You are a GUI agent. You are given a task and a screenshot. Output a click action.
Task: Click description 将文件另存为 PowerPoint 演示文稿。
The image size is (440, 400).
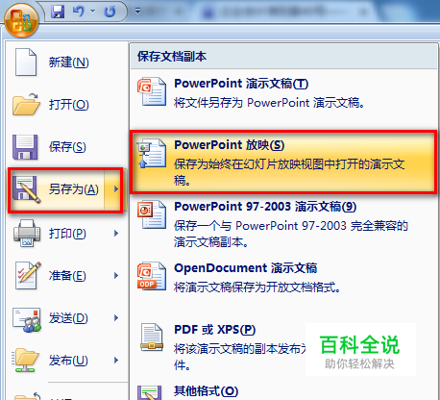[269, 103]
